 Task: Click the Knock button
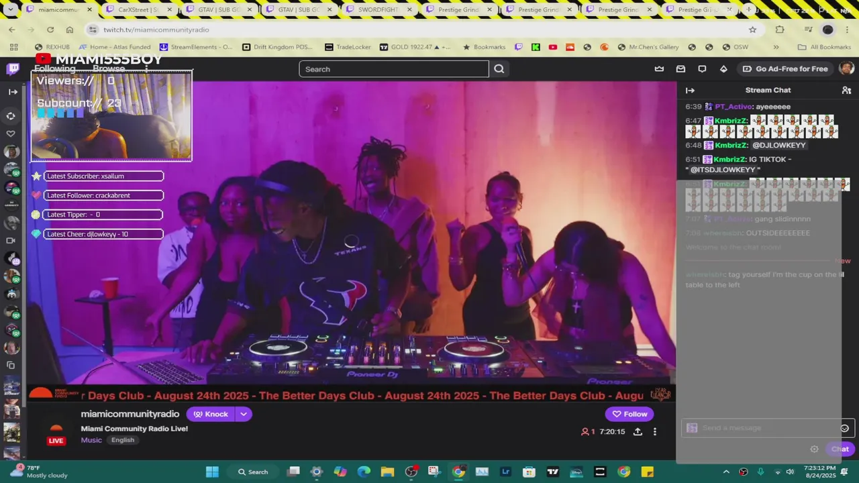tap(211, 414)
